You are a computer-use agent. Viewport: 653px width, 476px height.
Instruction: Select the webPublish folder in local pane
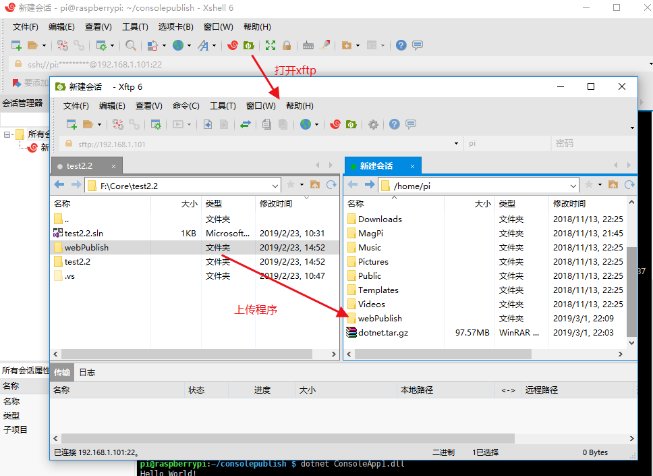195,248
